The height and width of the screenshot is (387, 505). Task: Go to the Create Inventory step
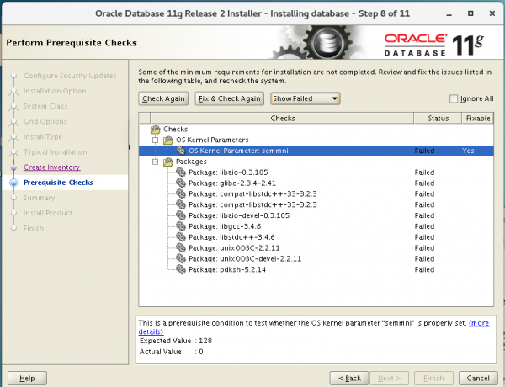(51, 167)
